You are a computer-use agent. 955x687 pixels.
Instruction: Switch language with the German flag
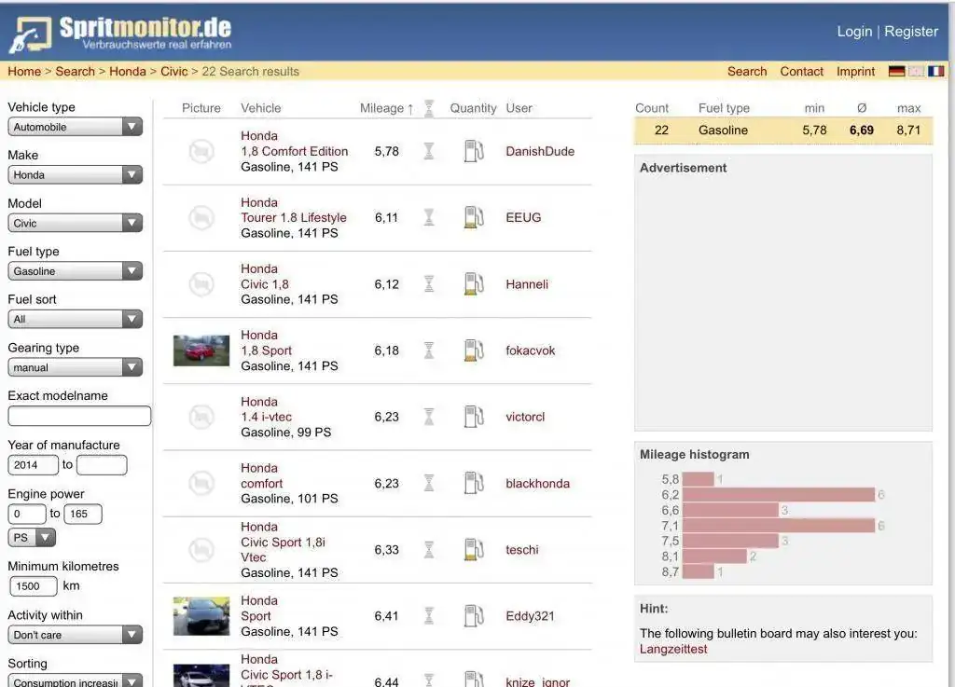(896, 72)
